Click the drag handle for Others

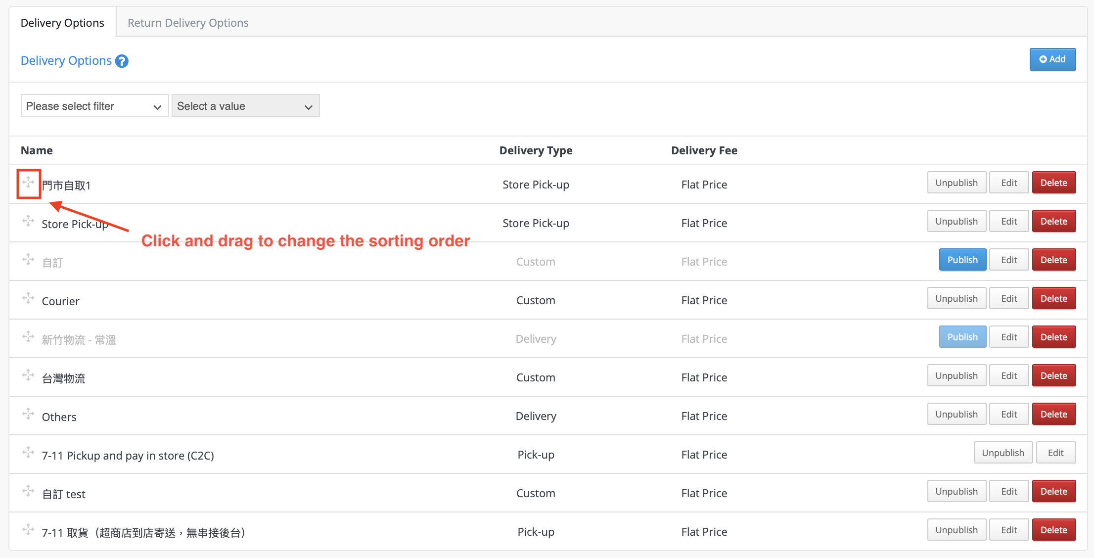click(x=28, y=414)
